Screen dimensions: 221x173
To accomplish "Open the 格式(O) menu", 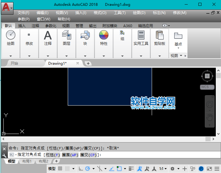I will click(100, 13).
